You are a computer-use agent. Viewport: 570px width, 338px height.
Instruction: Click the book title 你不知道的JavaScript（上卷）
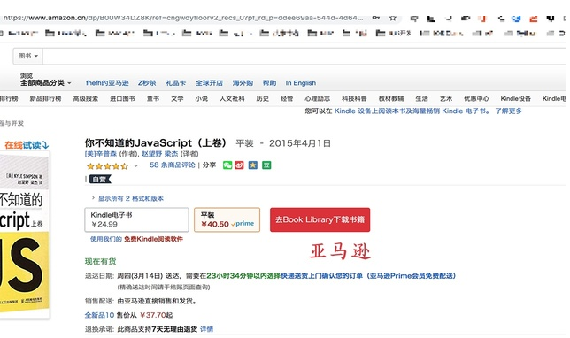[156, 142]
